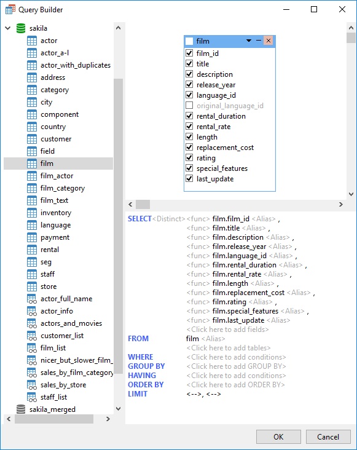Screen dimensions: 357x450
Task: Click the country table icon
Action: click(x=32, y=127)
